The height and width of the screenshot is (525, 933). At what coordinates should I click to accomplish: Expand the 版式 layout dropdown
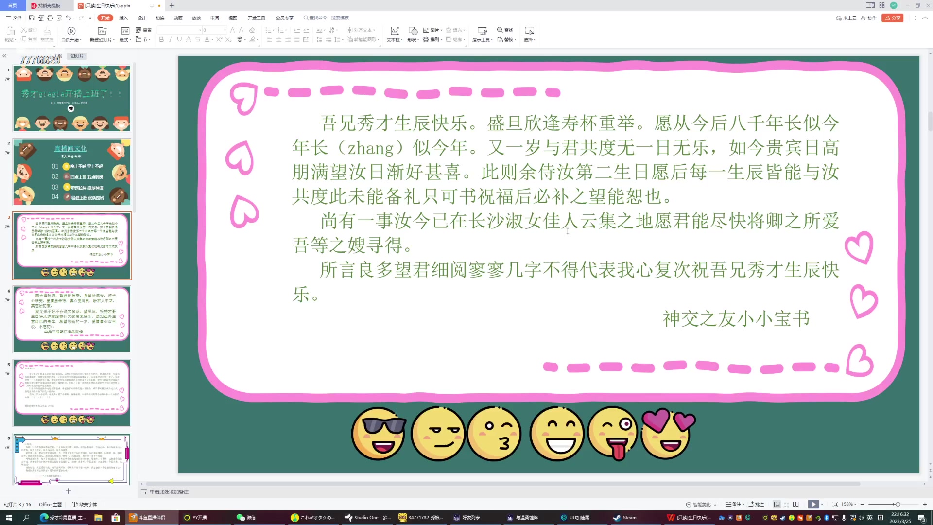(124, 40)
